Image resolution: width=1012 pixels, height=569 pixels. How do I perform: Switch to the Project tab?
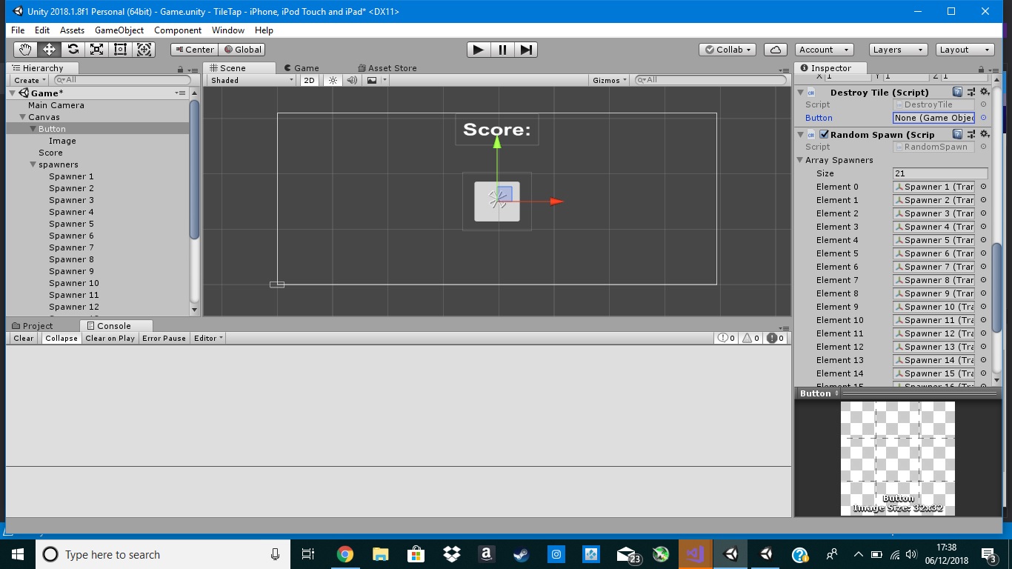coord(33,325)
